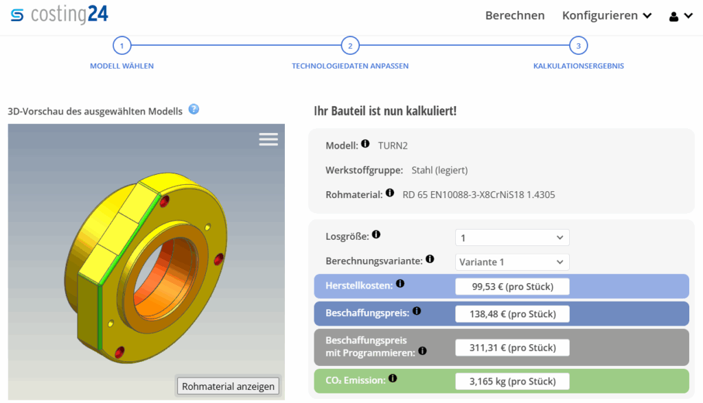Go to the TECHNOLOGIEDATEN ANPASSEN step

pyautogui.click(x=350, y=45)
